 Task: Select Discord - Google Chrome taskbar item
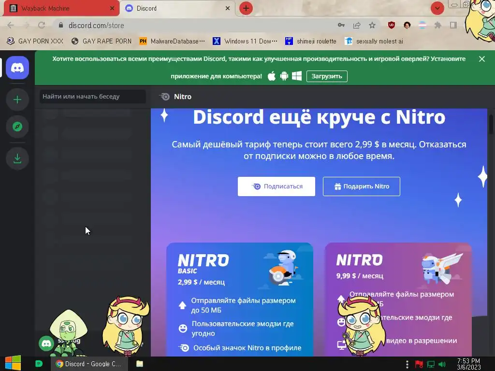(89, 364)
